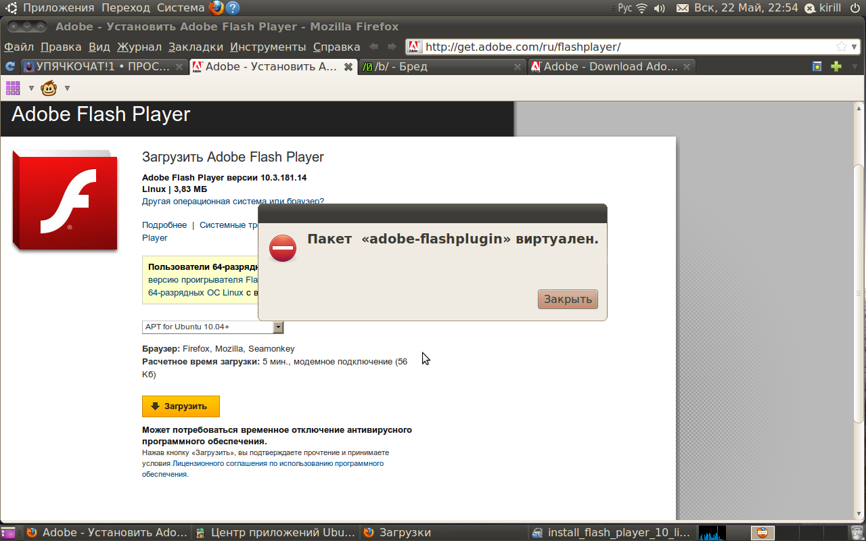866x541 pixels.
Task: Click the Рус keyboard layout indicator
Action: pyautogui.click(x=625, y=8)
